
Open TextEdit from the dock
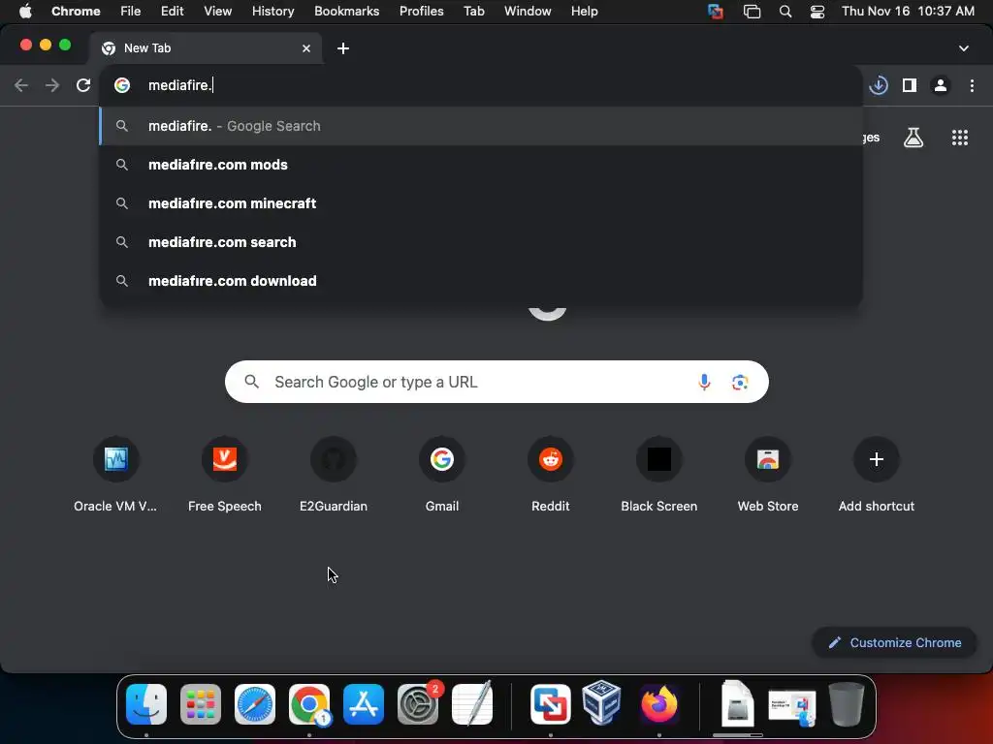point(472,703)
